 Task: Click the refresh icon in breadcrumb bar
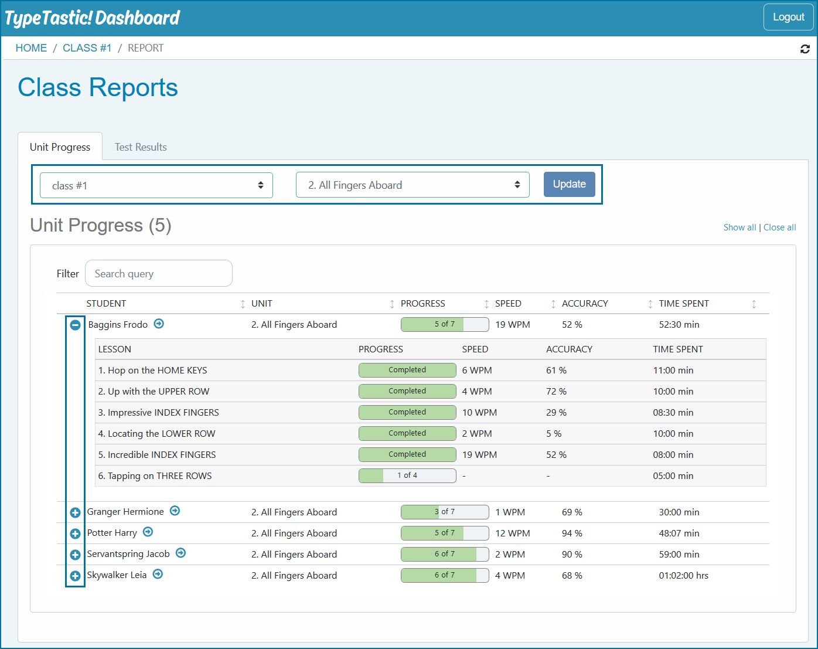(x=805, y=49)
